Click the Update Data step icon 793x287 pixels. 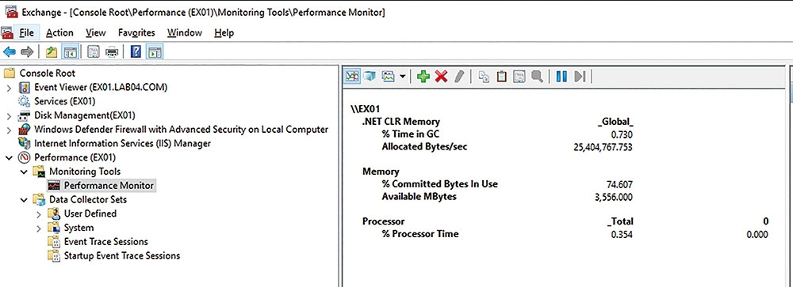click(x=580, y=76)
